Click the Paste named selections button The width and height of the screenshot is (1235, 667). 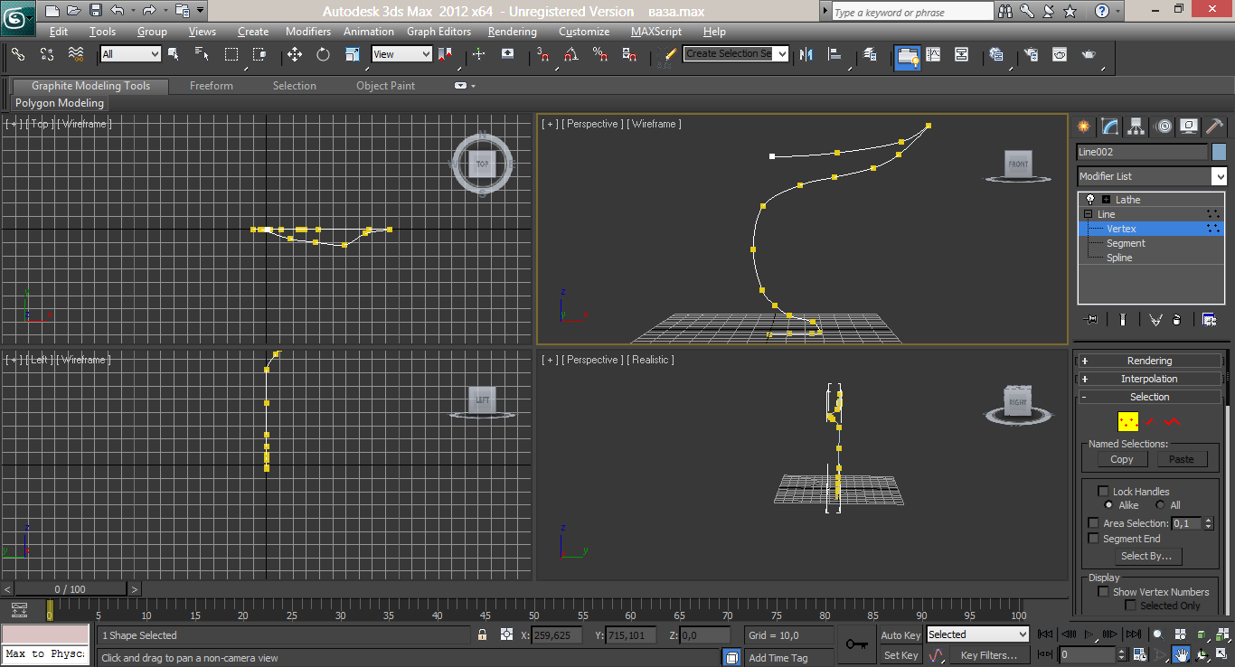tap(1181, 459)
